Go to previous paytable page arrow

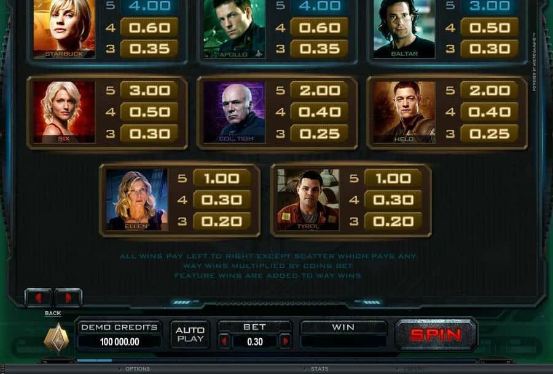pos(39,298)
